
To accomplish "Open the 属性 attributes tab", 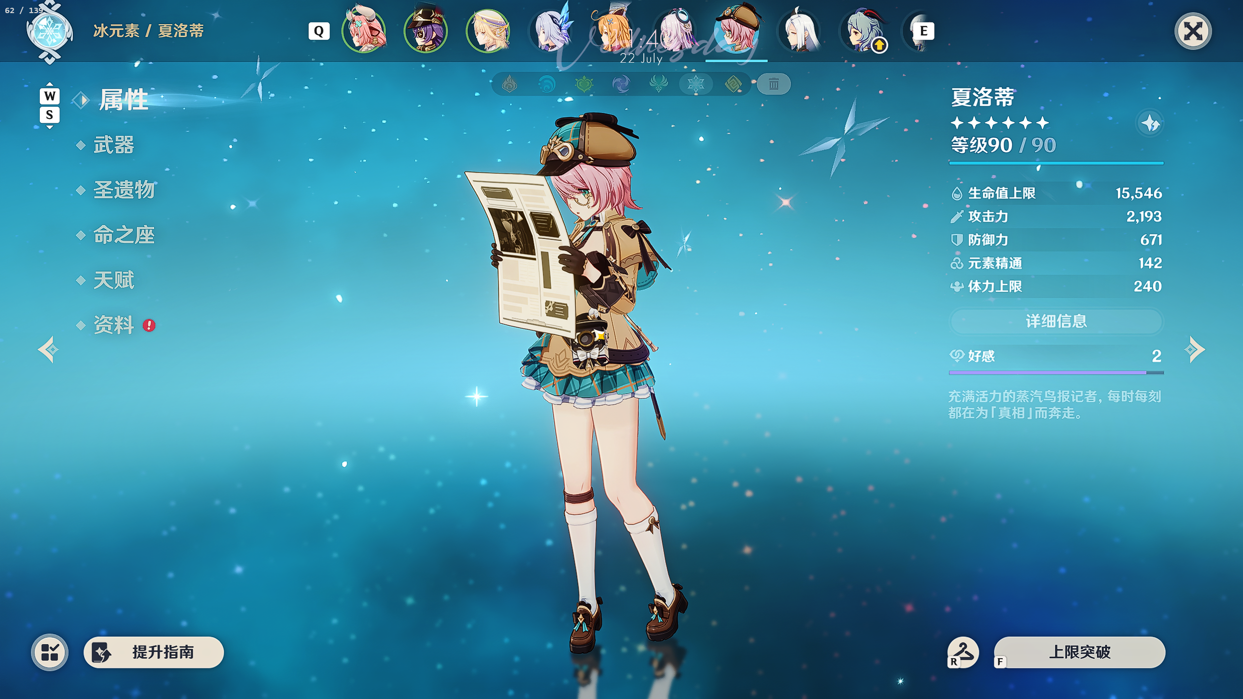I will click(x=123, y=100).
